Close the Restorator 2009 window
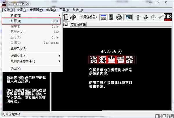Image resolution: width=174 pixels, height=118 pixels. [166, 2]
